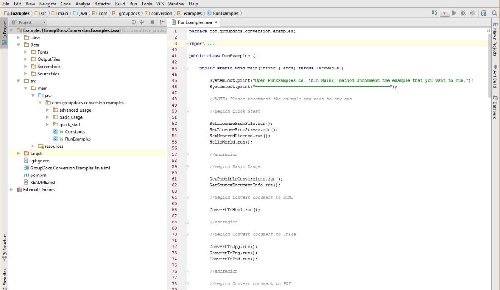Click the groupdocs breadcrumb

(126, 13)
